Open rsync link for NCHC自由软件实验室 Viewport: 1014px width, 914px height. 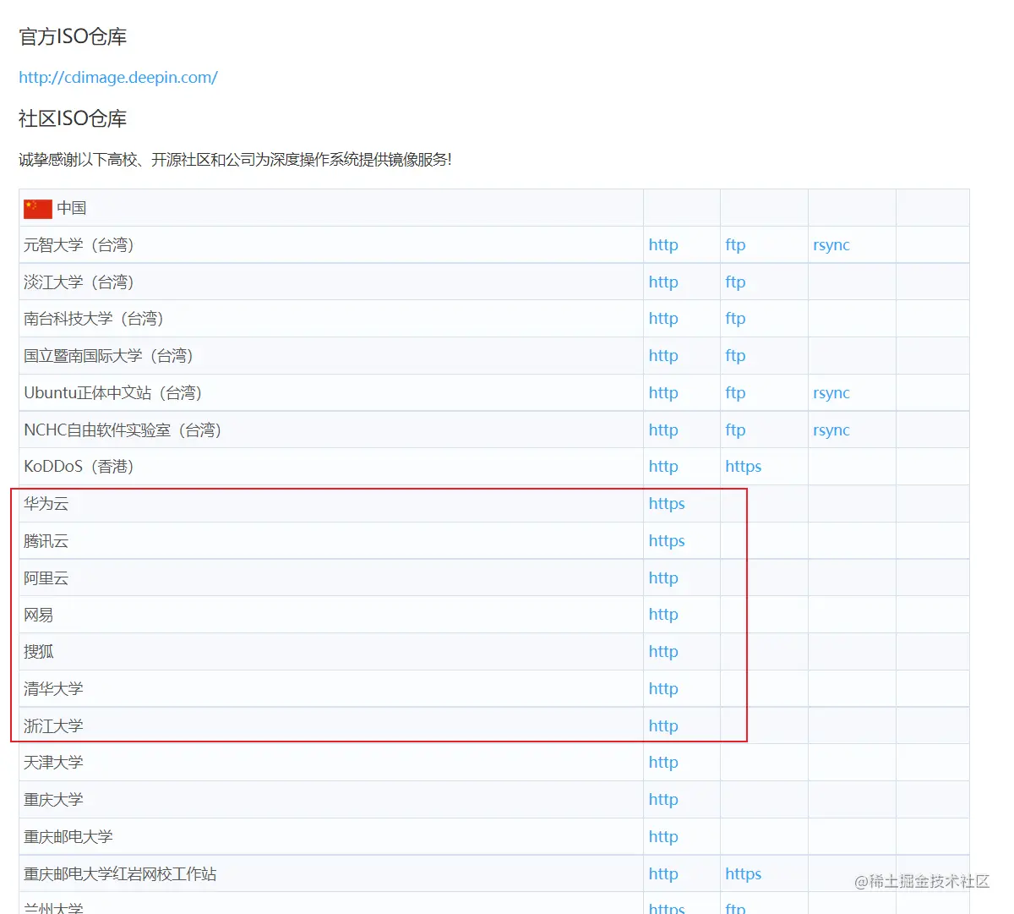831,430
